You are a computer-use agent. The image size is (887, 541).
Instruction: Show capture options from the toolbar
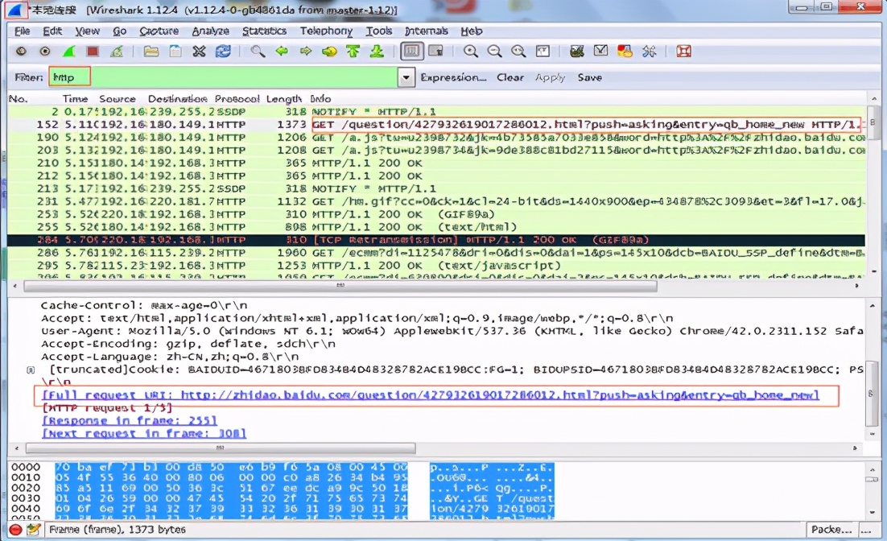pos(45,52)
